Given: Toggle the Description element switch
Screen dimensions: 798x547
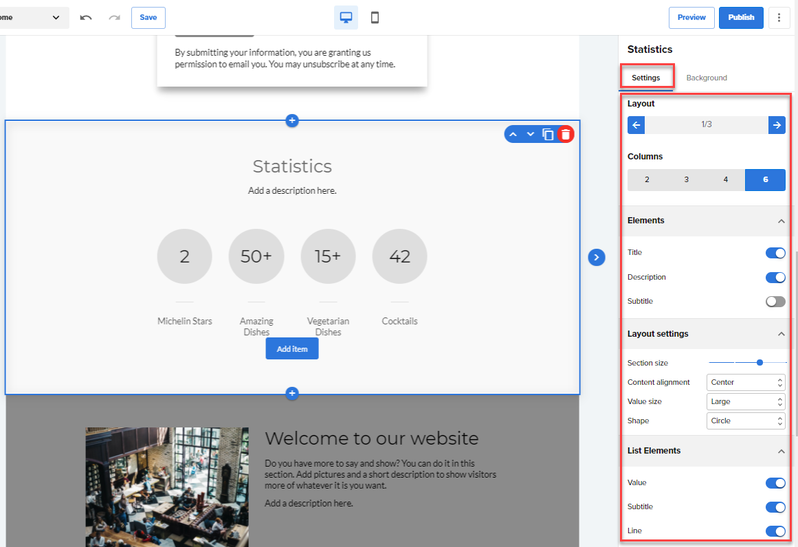Looking at the screenshot, I should point(775,278).
